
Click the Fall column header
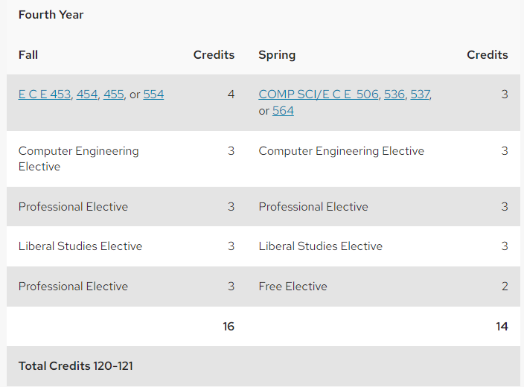[28, 55]
